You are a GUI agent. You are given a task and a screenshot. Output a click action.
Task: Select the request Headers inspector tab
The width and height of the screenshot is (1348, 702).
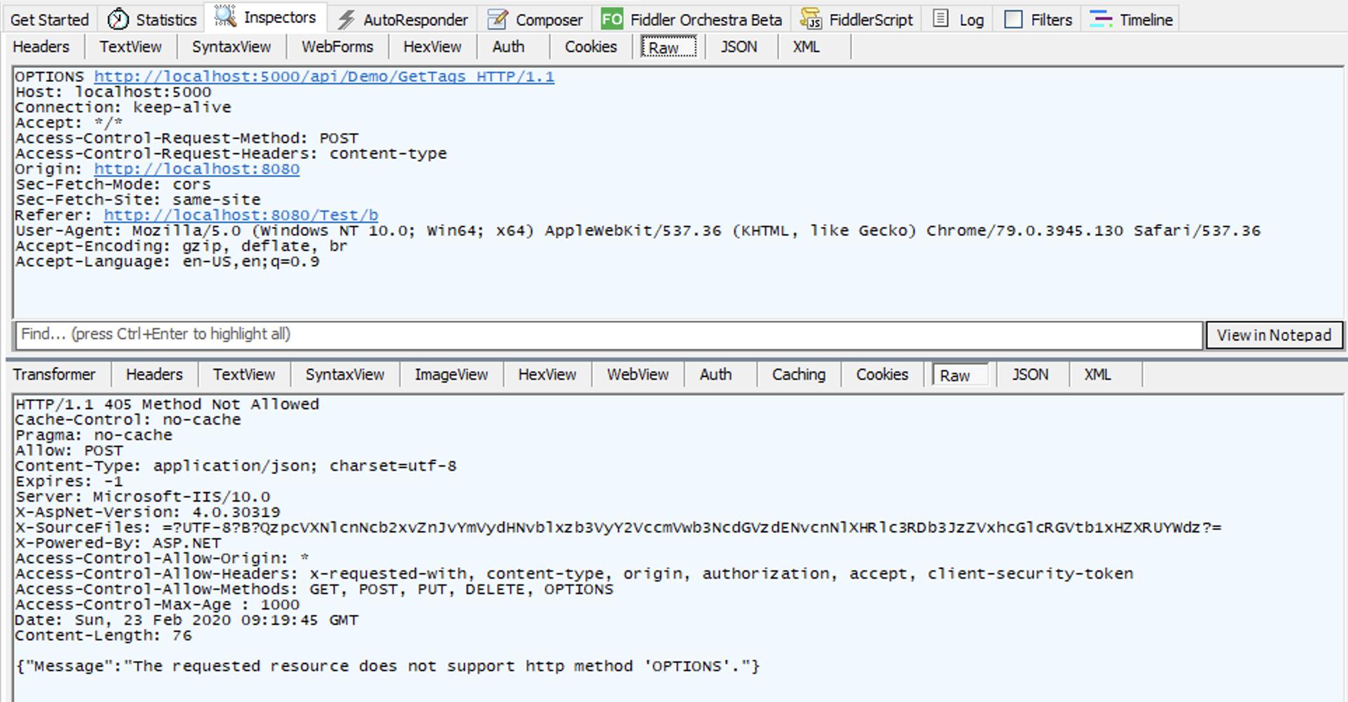coord(41,47)
